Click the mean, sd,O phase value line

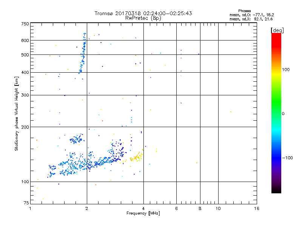tap(251, 15)
